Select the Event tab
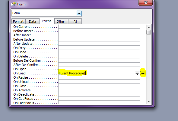178x121 pixels. tap(47, 21)
